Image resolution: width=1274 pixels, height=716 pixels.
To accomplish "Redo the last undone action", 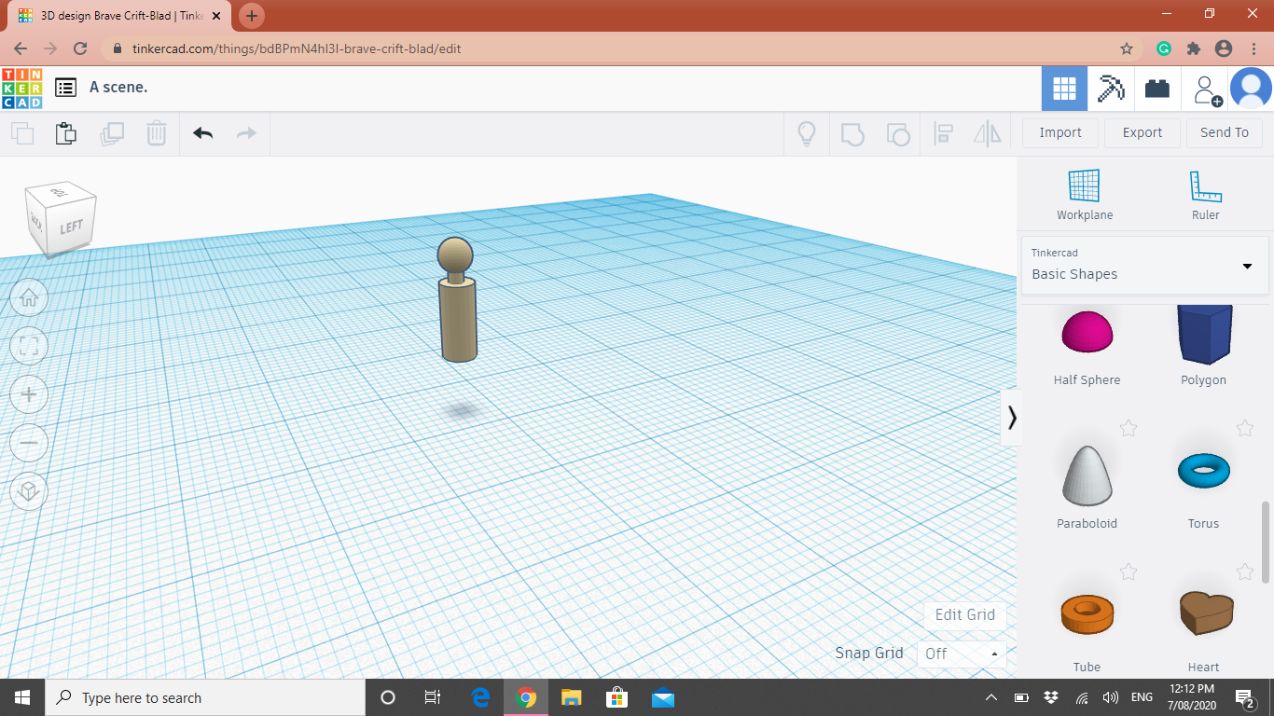I will tap(246, 133).
